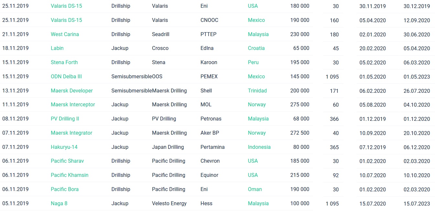Click the Pacific Sharav rig name

67,161
